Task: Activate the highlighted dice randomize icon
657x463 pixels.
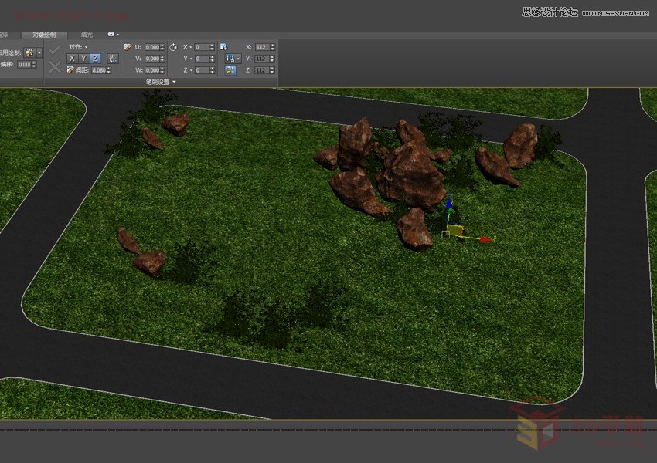Action: 230,69
